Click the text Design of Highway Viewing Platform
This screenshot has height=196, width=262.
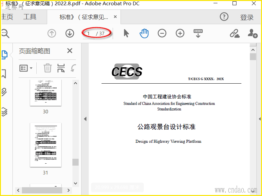coord(168,141)
